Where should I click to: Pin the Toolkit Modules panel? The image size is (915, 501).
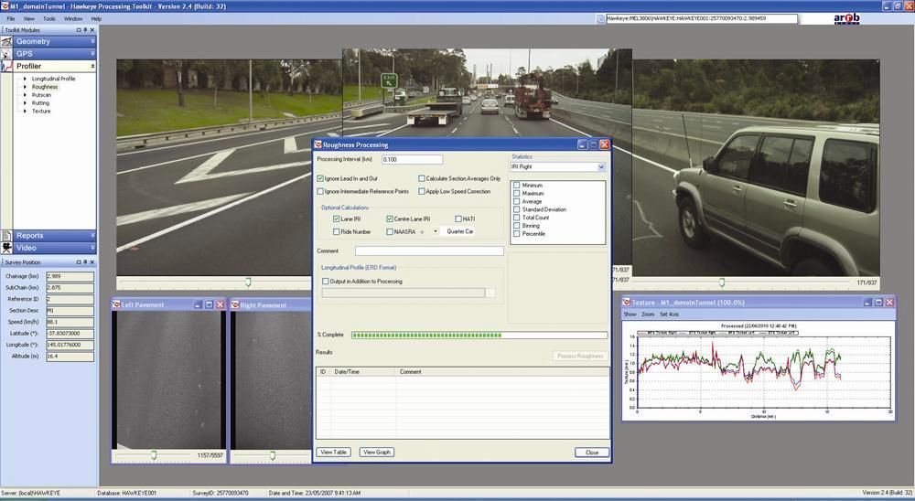click(x=85, y=30)
